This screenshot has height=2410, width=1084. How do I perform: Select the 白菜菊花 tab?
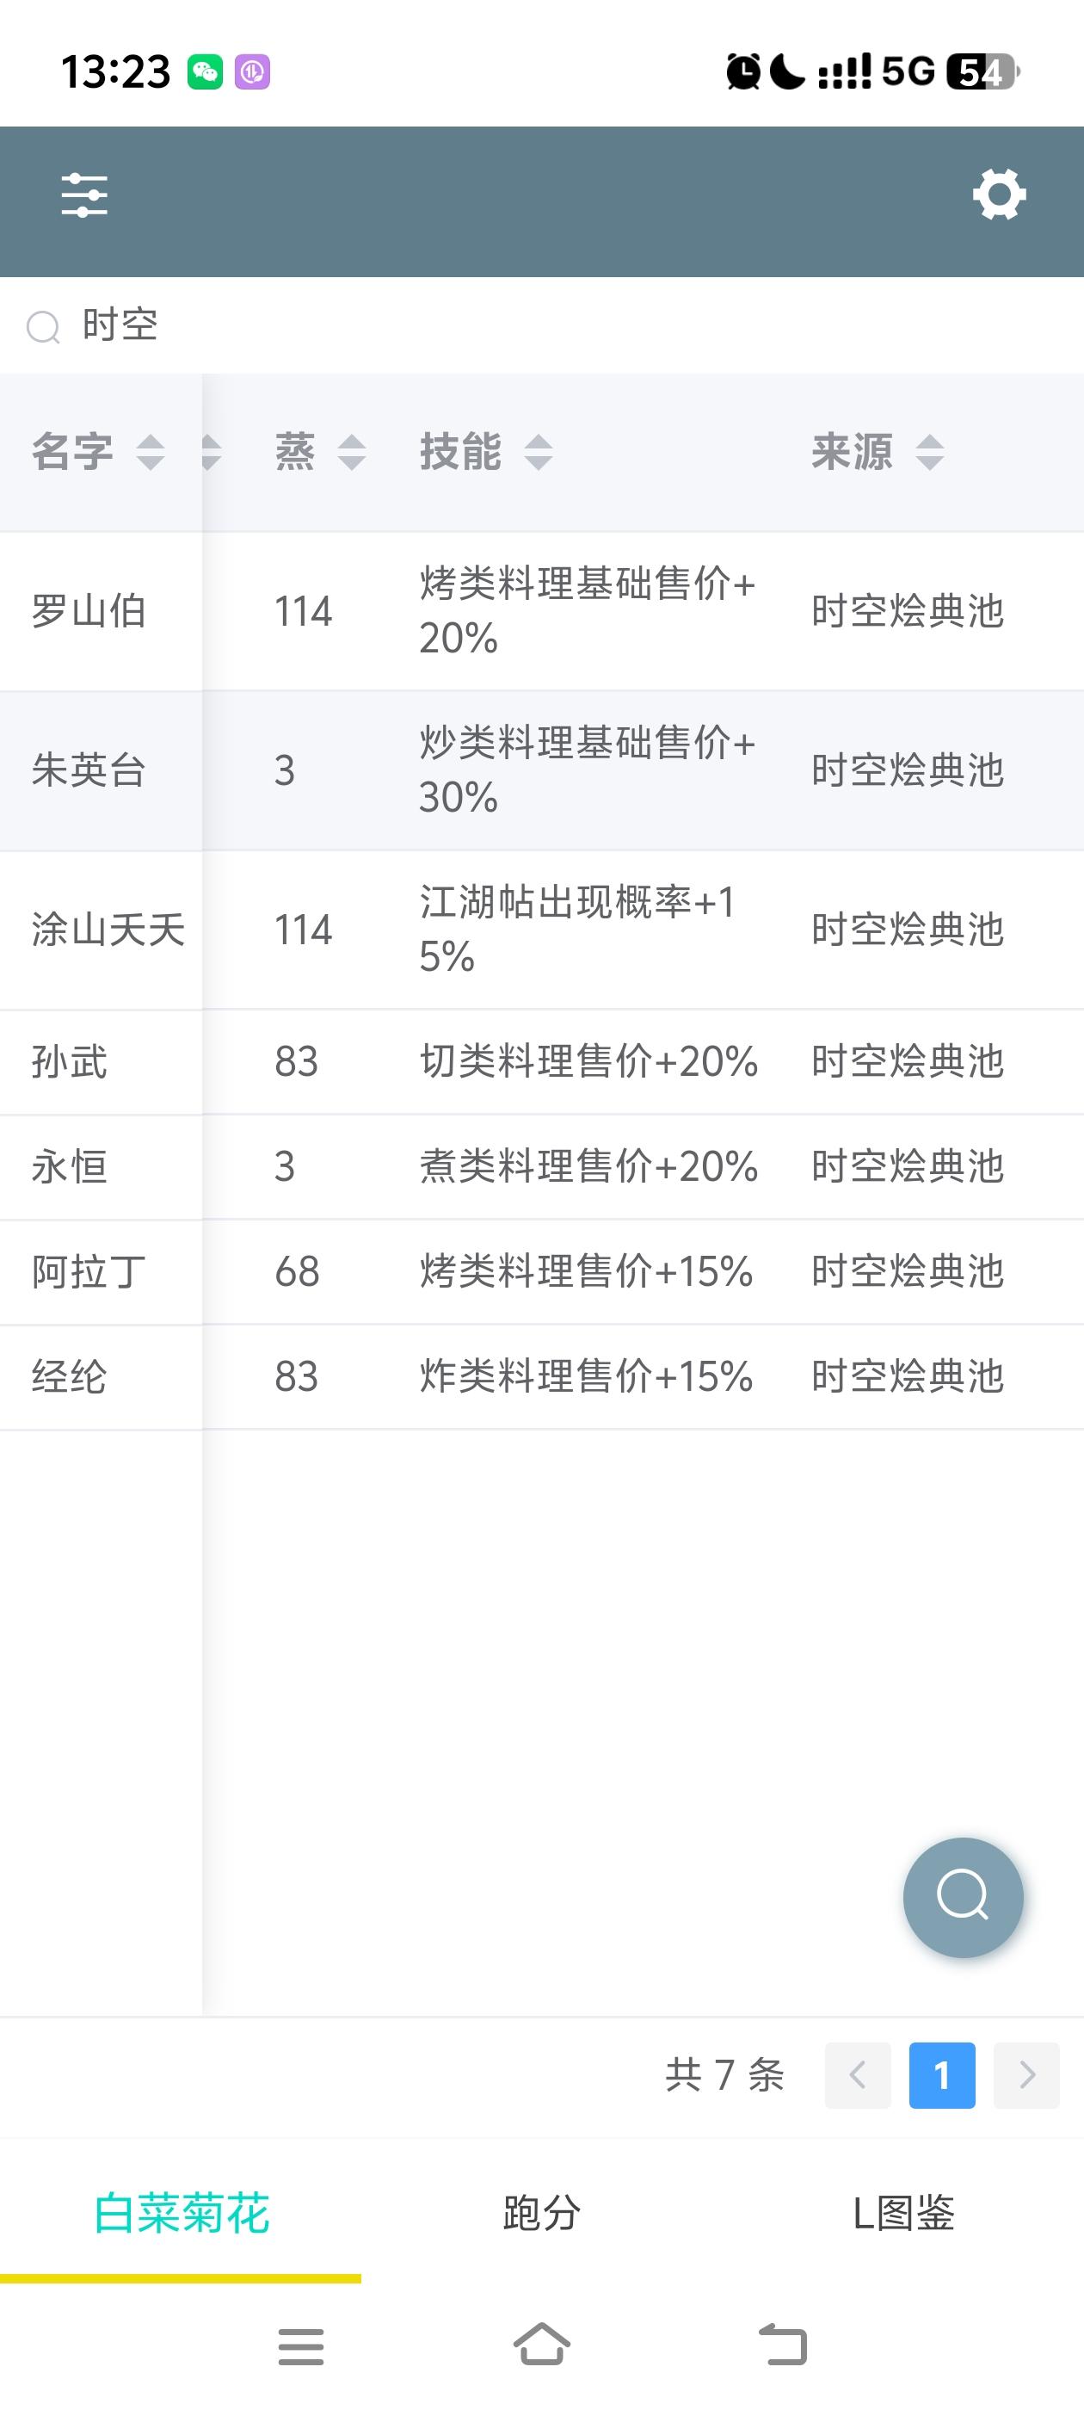182,2213
